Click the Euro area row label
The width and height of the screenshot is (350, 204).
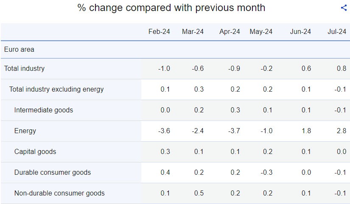click(19, 50)
